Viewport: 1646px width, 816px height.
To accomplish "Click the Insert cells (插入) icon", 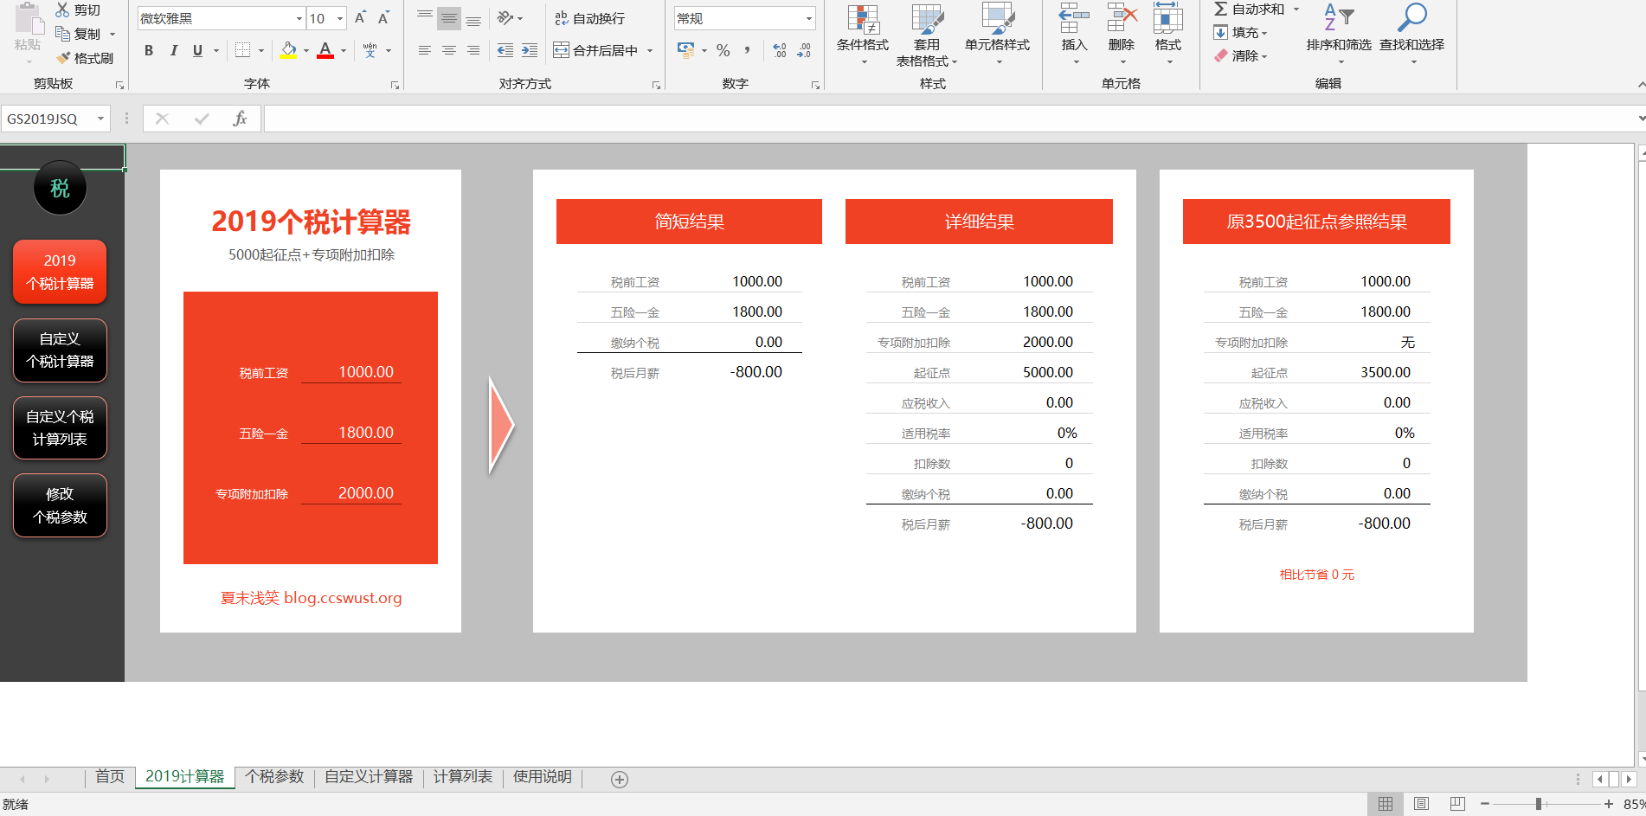I will pyautogui.click(x=1074, y=17).
